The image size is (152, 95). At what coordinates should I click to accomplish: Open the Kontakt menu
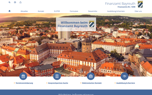[41, 11]
